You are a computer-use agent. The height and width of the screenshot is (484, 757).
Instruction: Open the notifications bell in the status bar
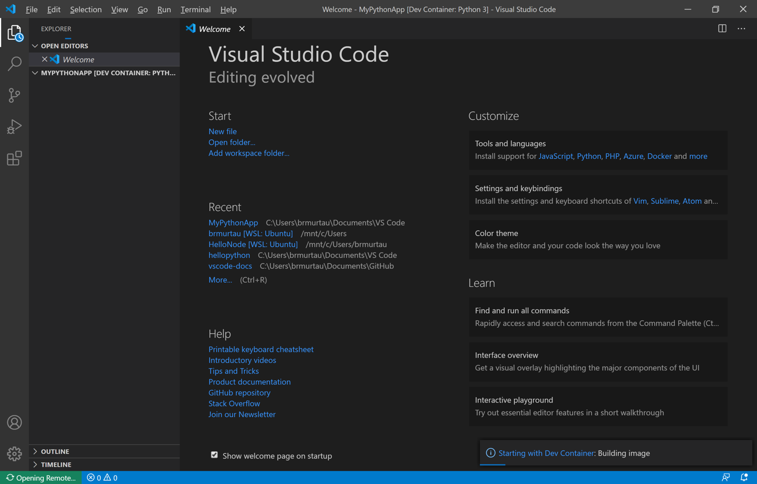[x=745, y=478]
